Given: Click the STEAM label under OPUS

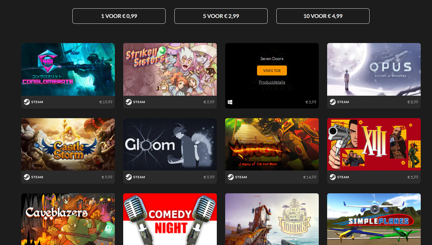Looking at the screenshot, I should pos(343,102).
